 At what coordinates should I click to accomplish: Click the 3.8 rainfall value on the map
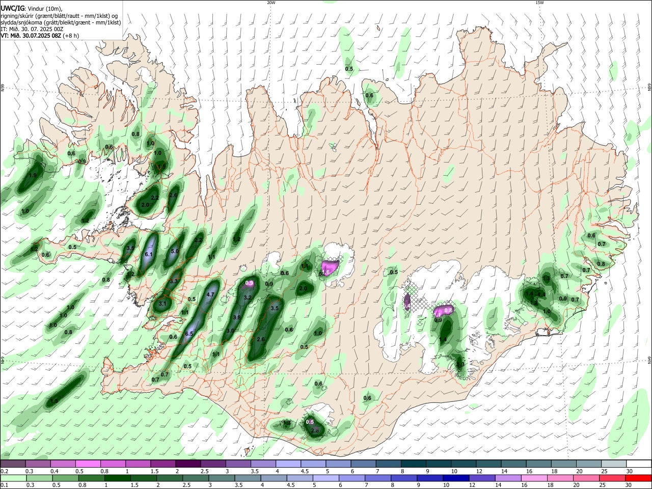(237, 317)
